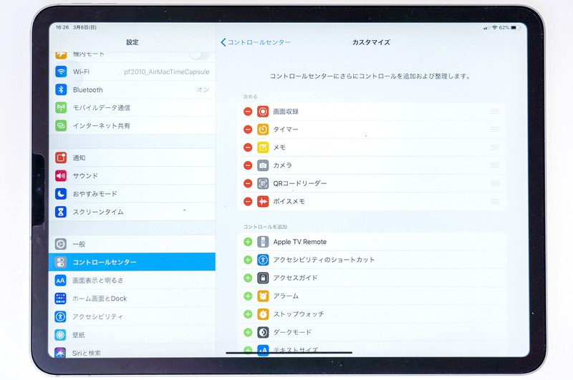The width and height of the screenshot is (573, 380).
Task: Open ホーム画面とDock settings
Action: pos(132,298)
